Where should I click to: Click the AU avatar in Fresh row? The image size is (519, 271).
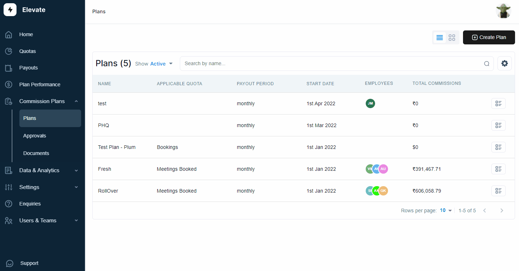point(383,169)
